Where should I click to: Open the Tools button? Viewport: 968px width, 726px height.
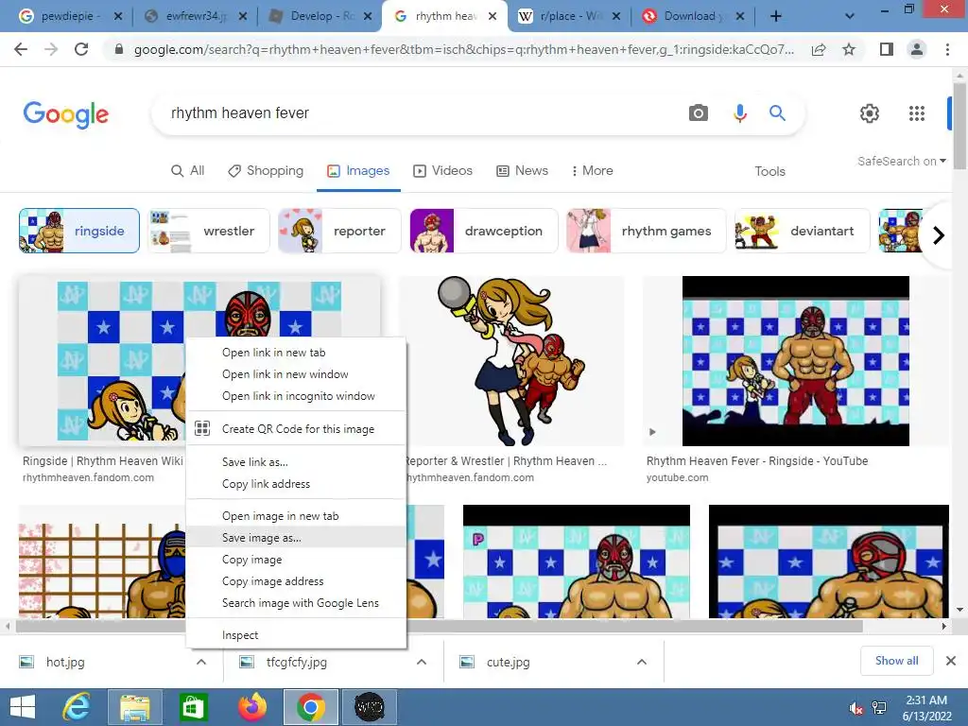pyautogui.click(x=769, y=171)
